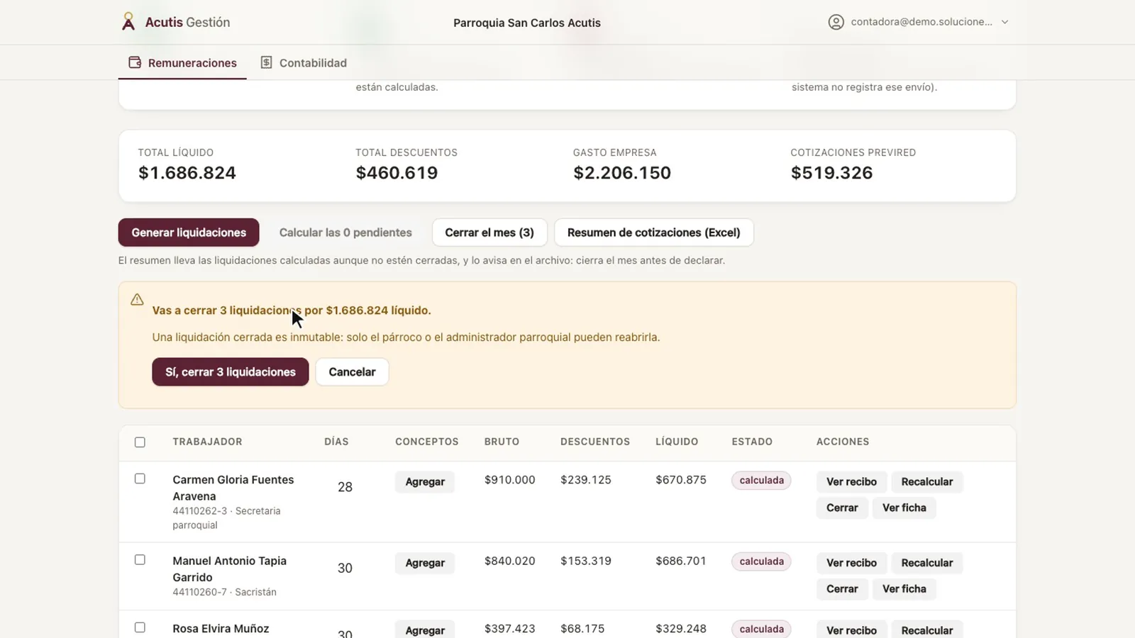Click the Acutis Gestión logo icon
The image size is (1135, 638).
point(128,22)
